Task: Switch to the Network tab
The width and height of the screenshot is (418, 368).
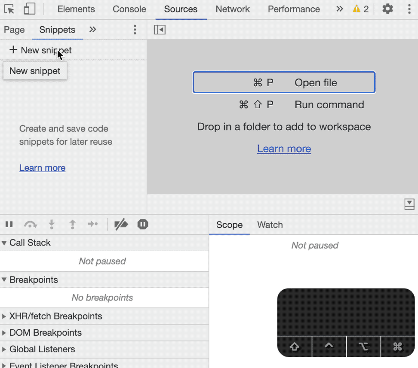Action: pos(233,9)
